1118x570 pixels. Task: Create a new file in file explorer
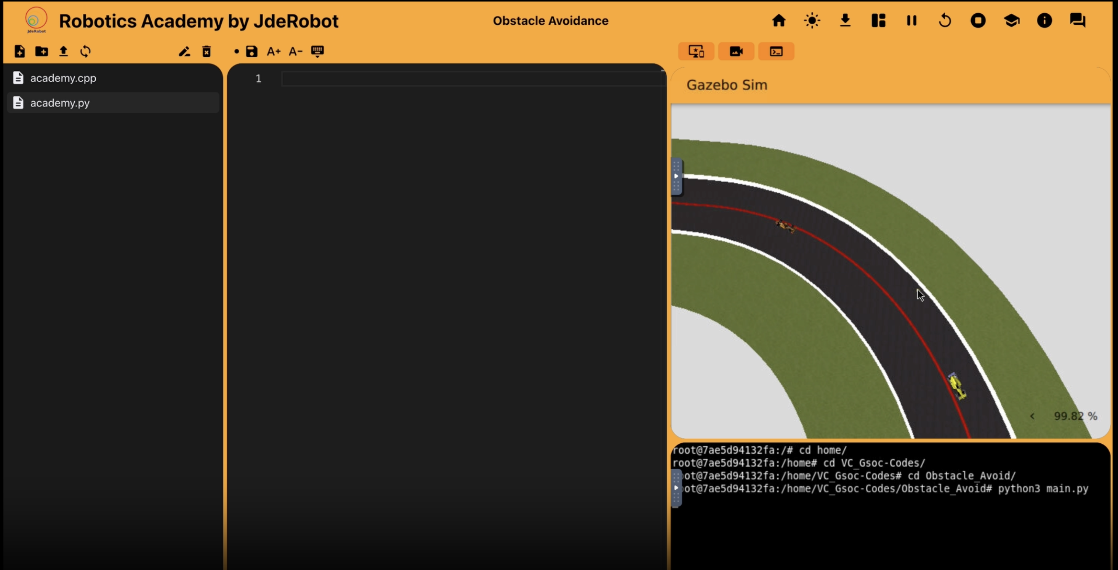point(19,51)
